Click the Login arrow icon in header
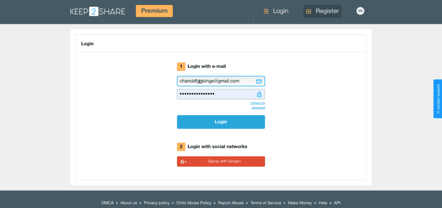This screenshot has width=442, height=208. click(x=266, y=11)
